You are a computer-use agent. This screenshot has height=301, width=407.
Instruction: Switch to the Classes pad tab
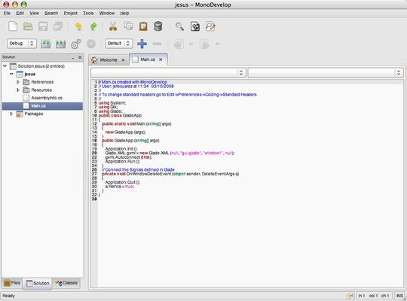[x=66, y=283]
